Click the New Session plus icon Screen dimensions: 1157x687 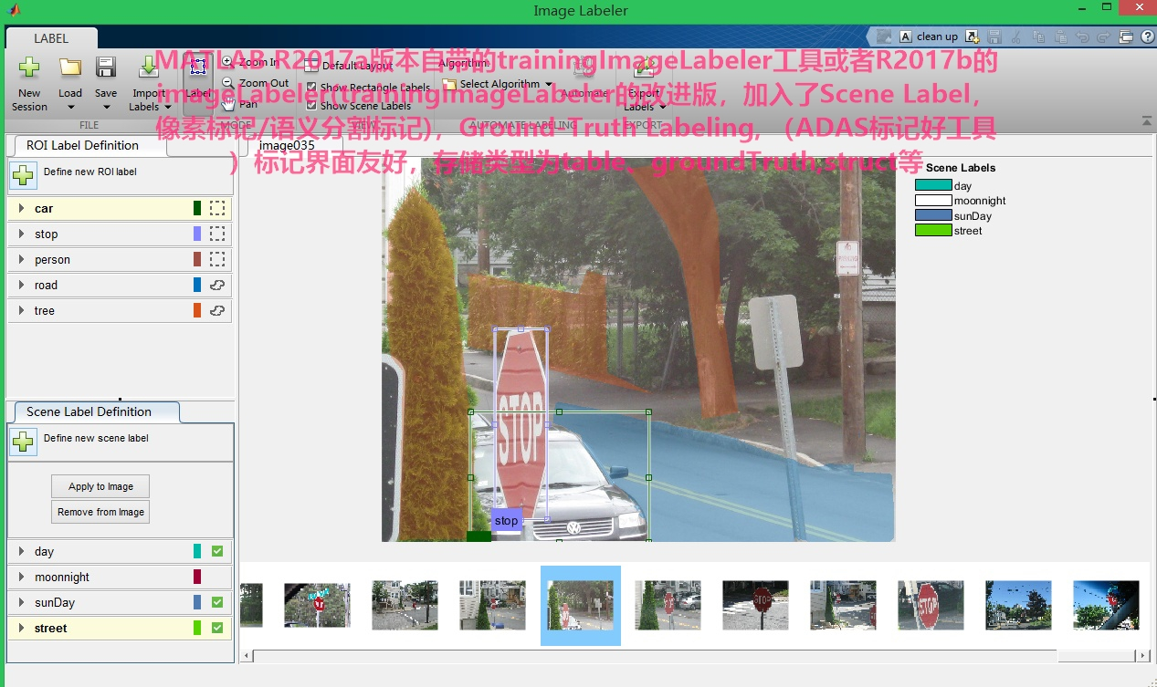coord(29,68)
